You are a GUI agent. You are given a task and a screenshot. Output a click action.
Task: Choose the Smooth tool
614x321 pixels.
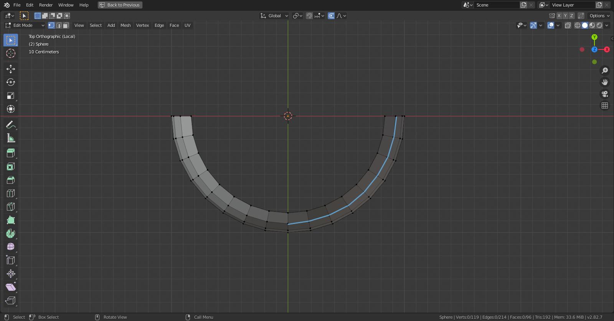(11, 247)
